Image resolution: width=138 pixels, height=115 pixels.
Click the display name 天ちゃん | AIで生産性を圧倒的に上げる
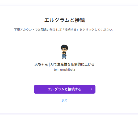tap(64, 64)
